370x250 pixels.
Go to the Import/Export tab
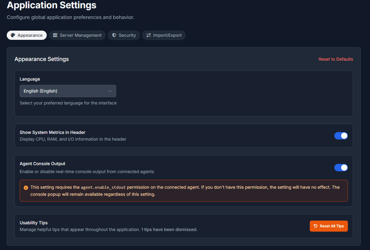click(164, 35)
